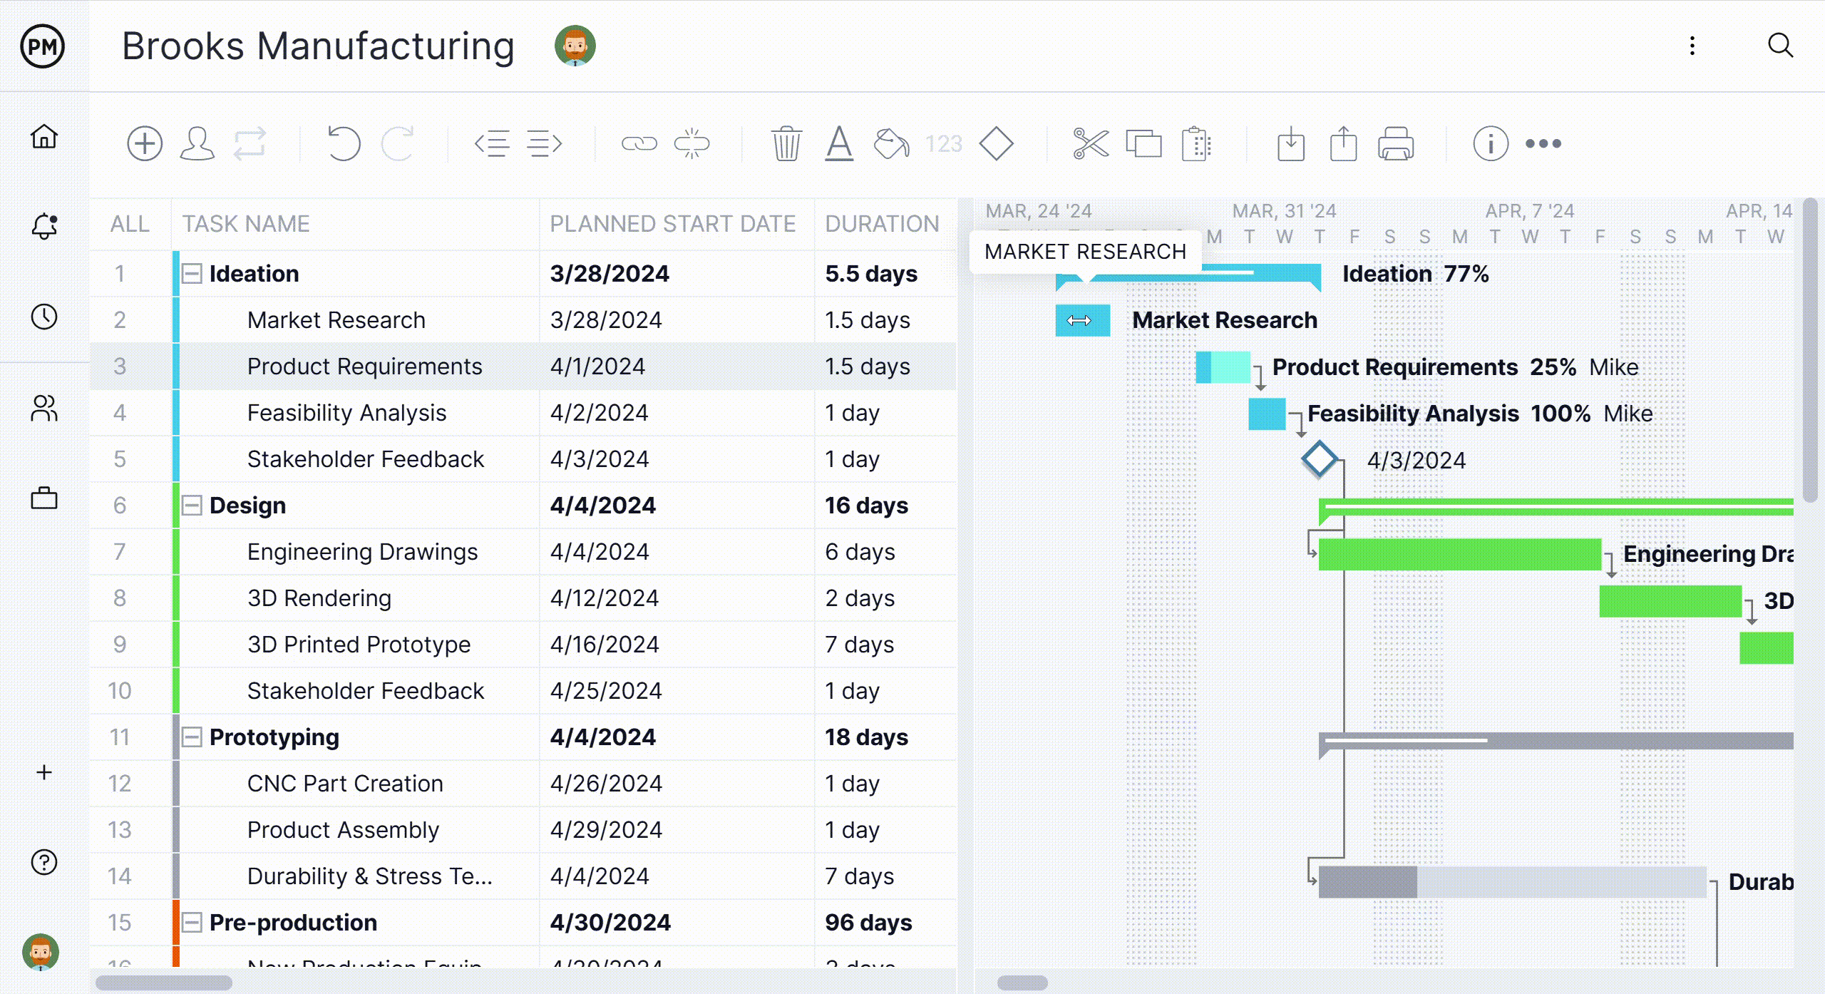1825x994 pixels.
Task: Click the link tasks chain icon
Action: click(639, 144)
